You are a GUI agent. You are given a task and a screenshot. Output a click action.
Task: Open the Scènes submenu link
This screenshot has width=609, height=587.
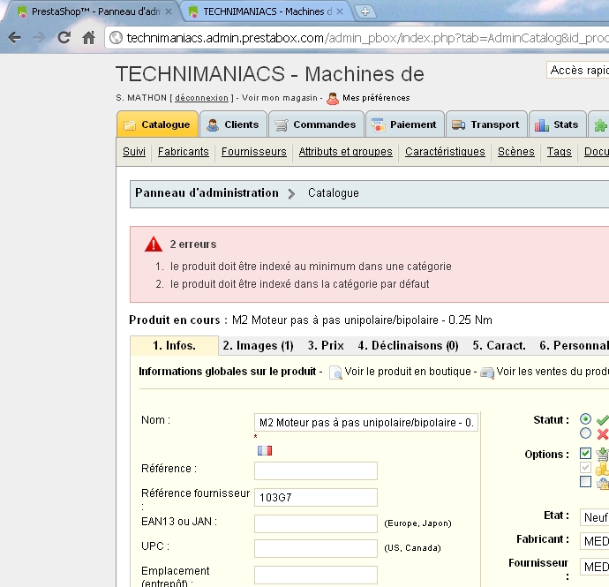pos(516,152)
